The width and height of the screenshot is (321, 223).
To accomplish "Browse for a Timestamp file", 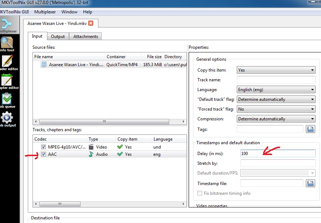I will pos(311,183).
